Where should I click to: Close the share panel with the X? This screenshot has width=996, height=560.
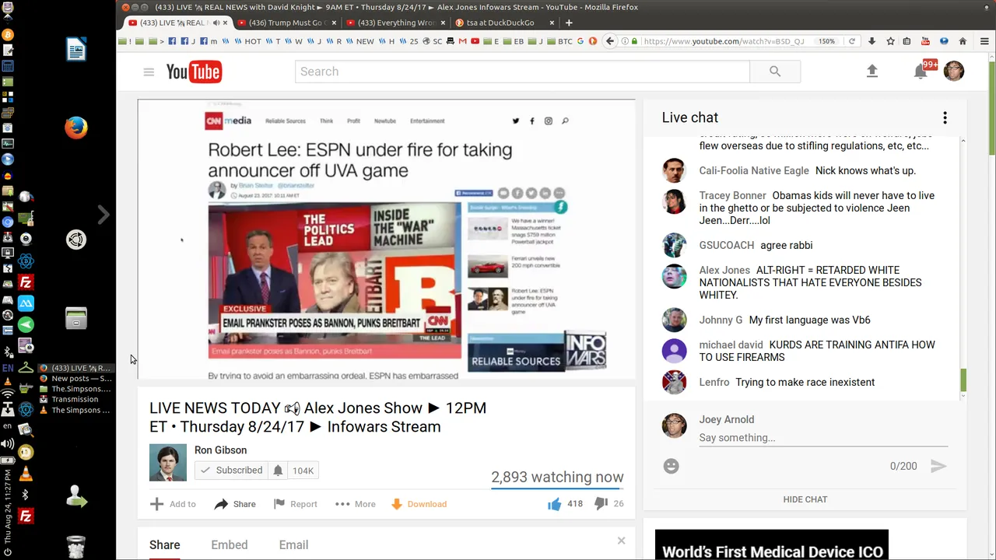[x=621, y=541]
